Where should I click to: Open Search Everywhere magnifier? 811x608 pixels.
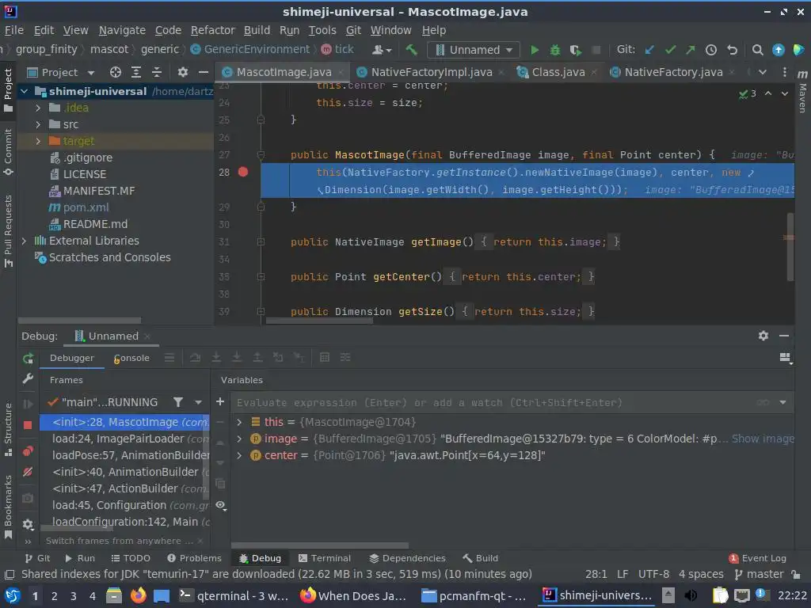pyautogui.click(x=757, y=50)
